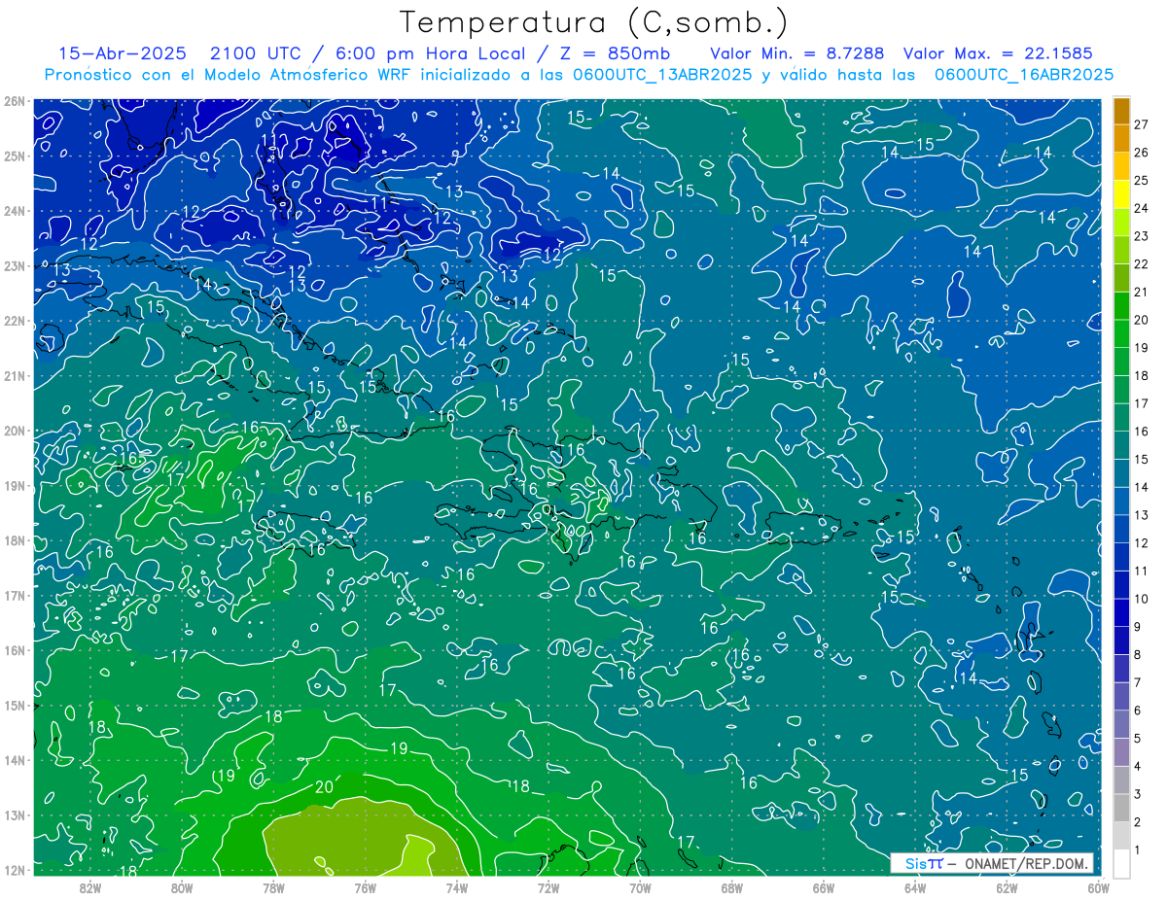Click the '70W' longitude axis label

(x=640, y=886)
